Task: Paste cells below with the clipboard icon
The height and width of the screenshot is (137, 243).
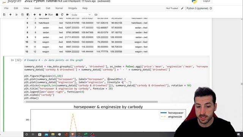Action: tap(28, 14)
